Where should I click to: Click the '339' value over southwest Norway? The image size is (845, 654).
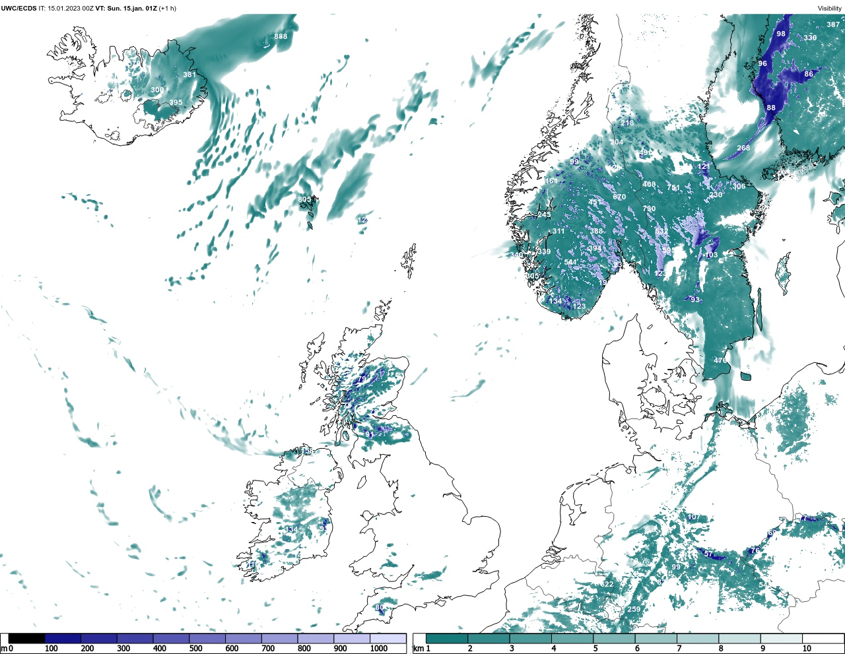pyautogui.click(x=544, y=251)
